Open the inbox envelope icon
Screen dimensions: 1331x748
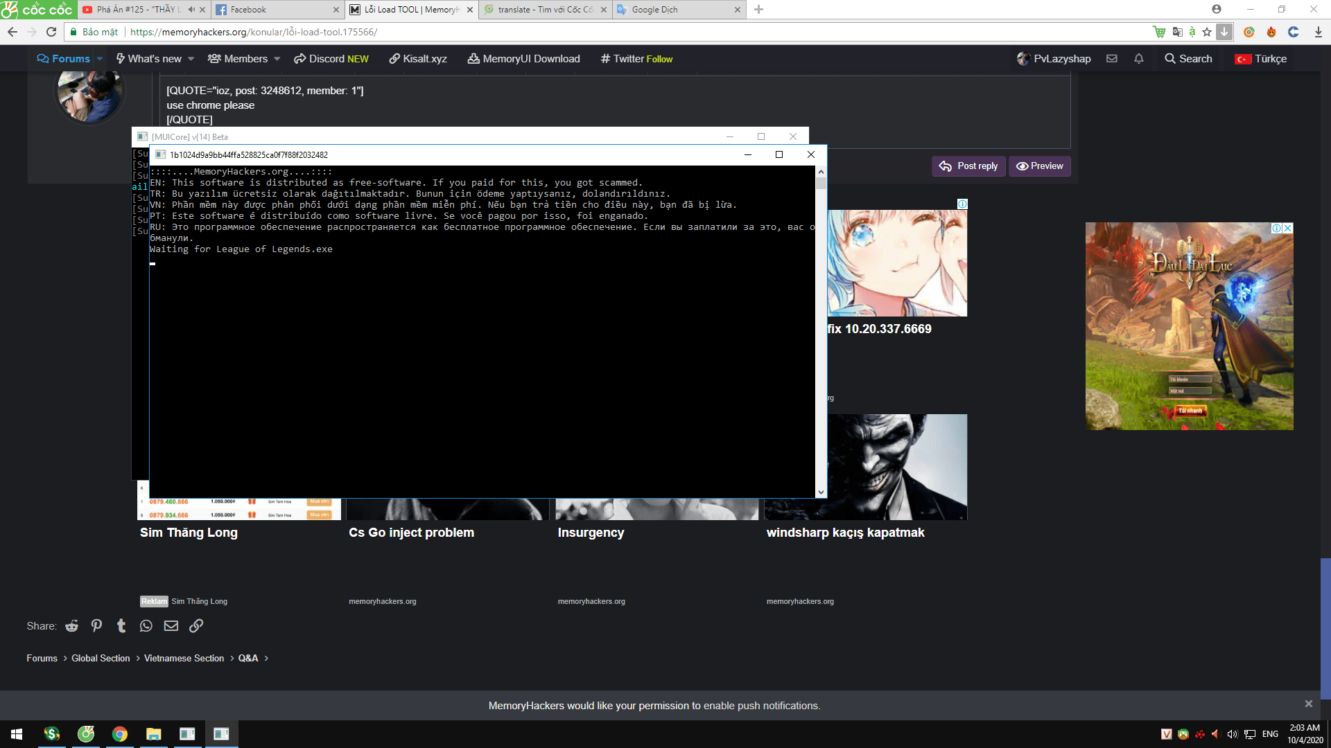[x=1112, y=59]
